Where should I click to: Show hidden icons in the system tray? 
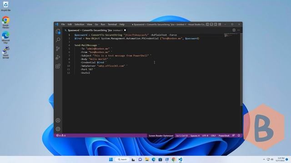pyautogui.click(x=264, y=159)
